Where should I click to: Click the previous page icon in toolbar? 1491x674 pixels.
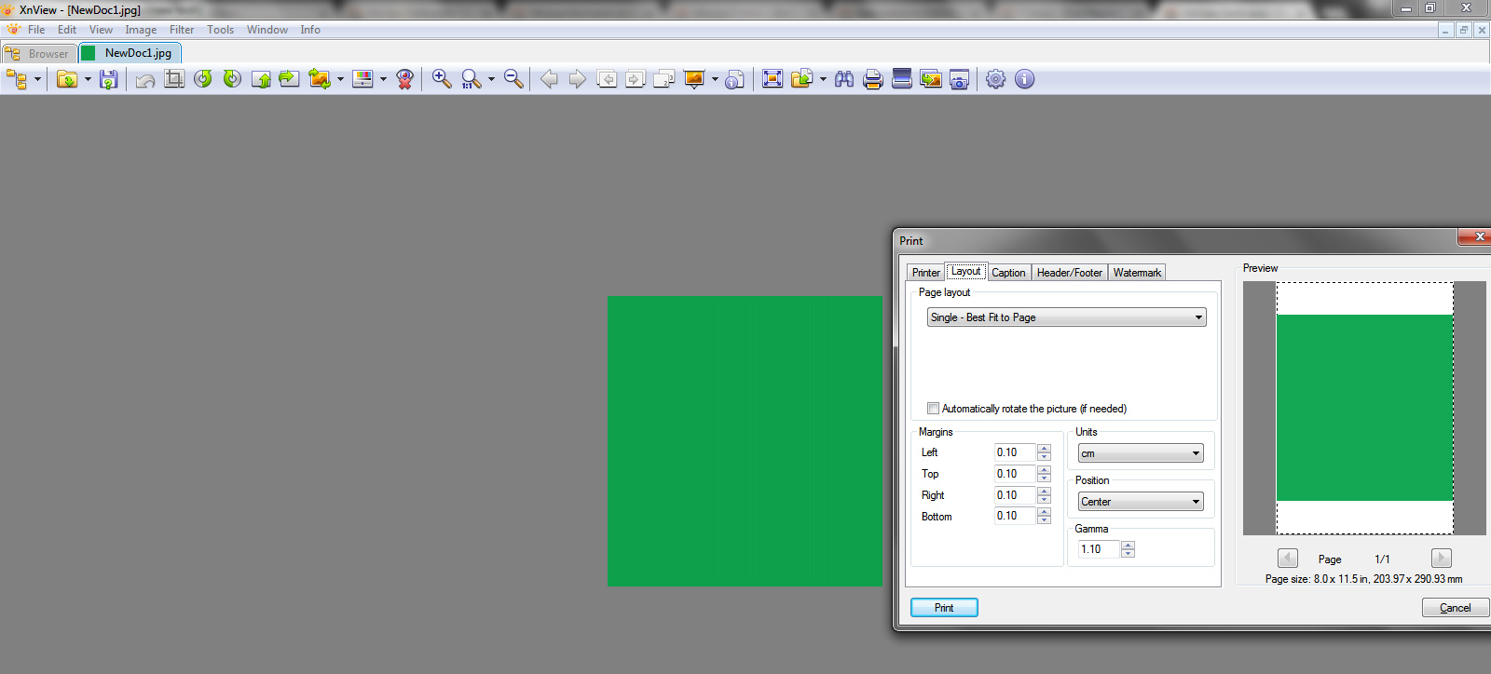point(607,79)
